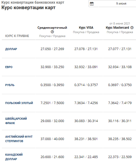Open АНГЛИЙСКИЙ ФУНТ СТЕРЛИНГОВ link
The width and height of the screenshot is (136, 163).
[x=19, y=139]
